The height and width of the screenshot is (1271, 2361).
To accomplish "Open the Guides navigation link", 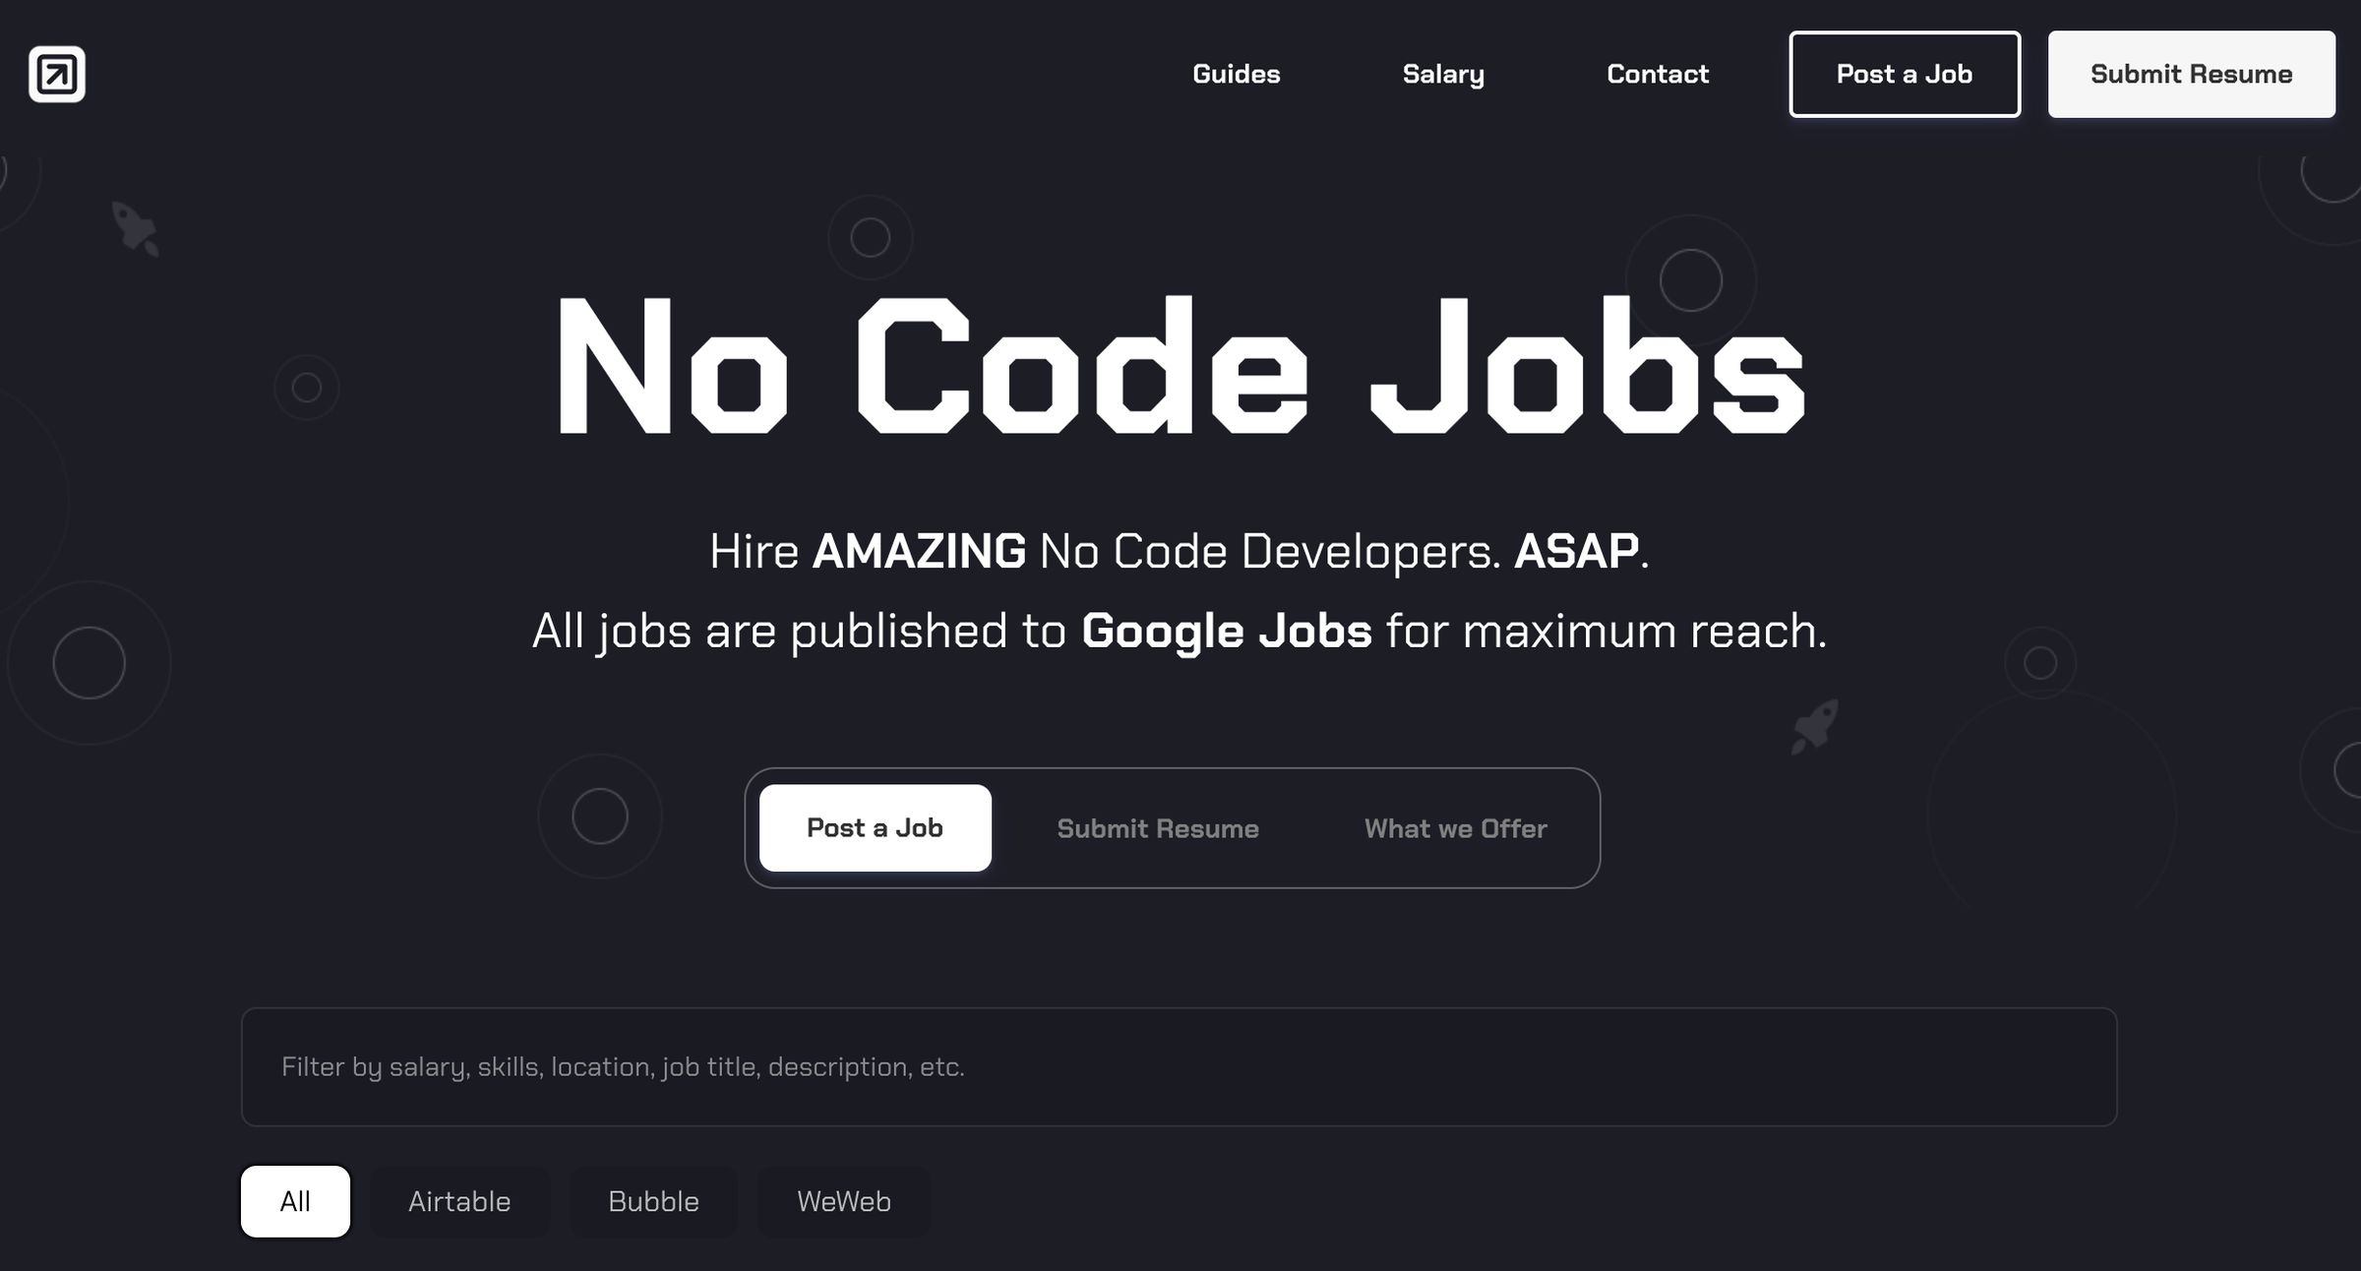I will click(x=1236, y=74).
